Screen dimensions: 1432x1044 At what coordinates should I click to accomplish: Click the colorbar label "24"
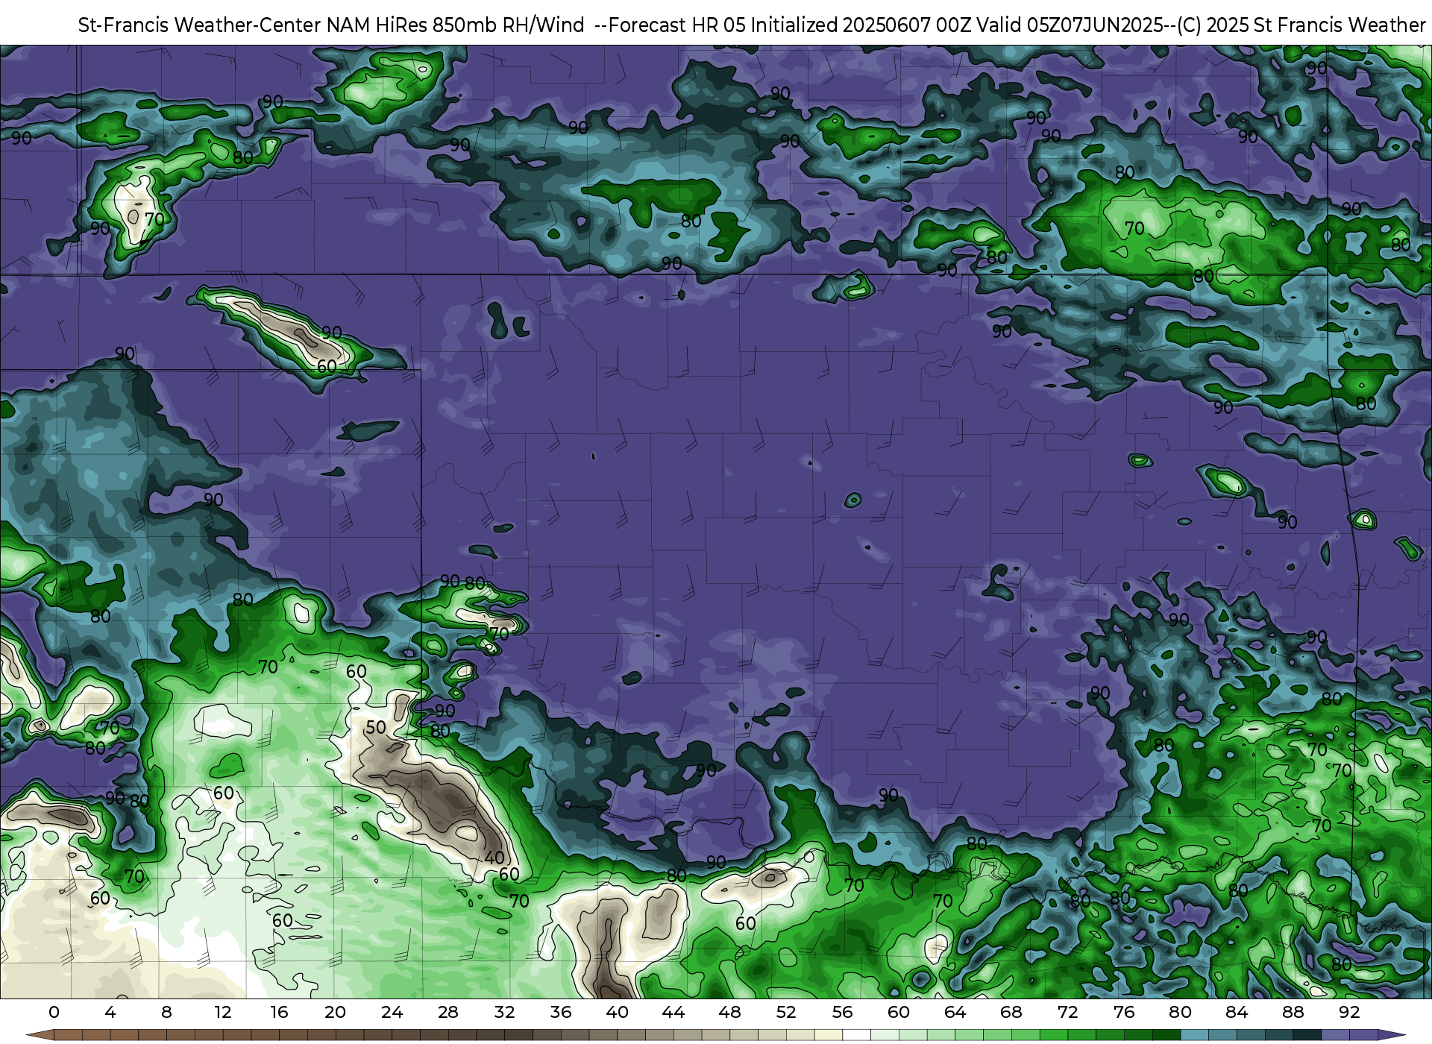(x=392, y=1012)
